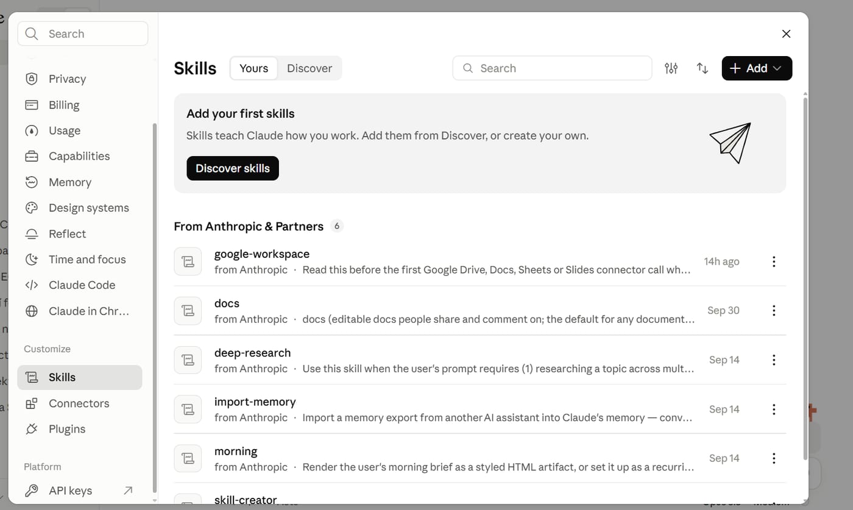Click the skill-creator skill name
This screenshot has width=853, height=510.
tap(246, 500)
